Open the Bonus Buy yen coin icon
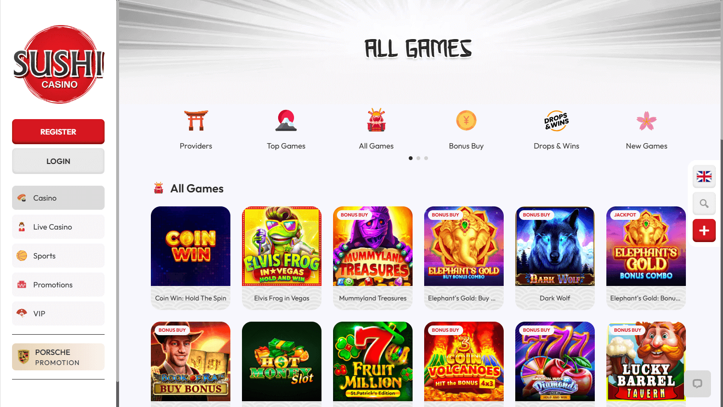Viewport: 723px width, 407px height. coord(466,121)
